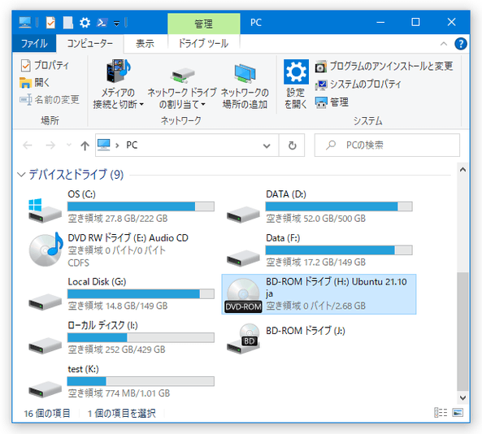The width and height of the screenshot is (482, 434).
Task: Click プログラムのアンインストールと変更 icon
Action: 320,67
